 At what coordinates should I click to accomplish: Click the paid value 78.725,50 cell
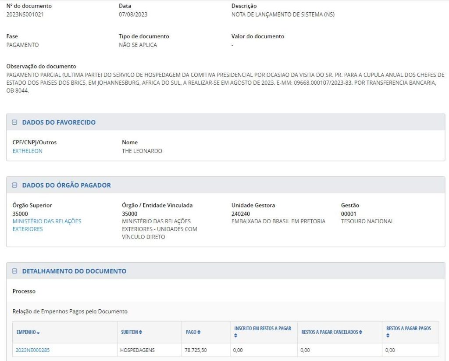pos(196,350)
